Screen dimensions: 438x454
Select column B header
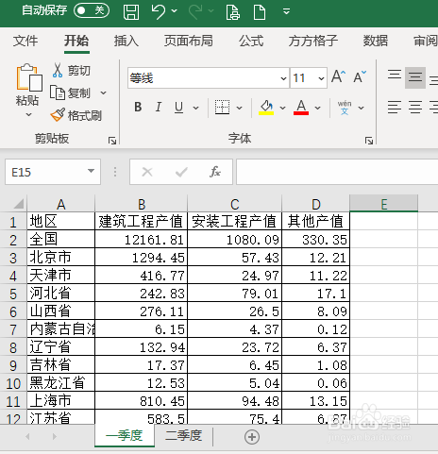click(x=142, y=204)
